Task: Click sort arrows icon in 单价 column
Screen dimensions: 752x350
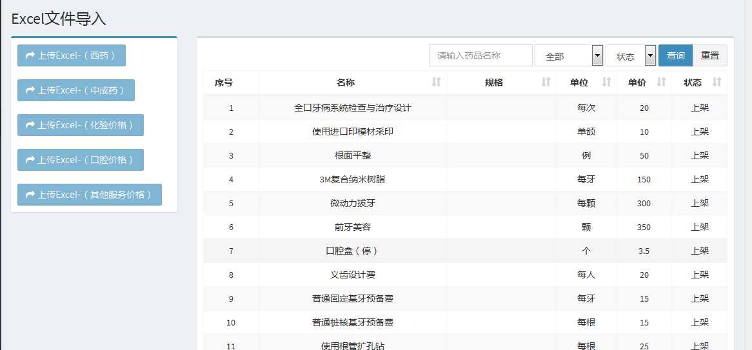Action: (x=661, y=83)
